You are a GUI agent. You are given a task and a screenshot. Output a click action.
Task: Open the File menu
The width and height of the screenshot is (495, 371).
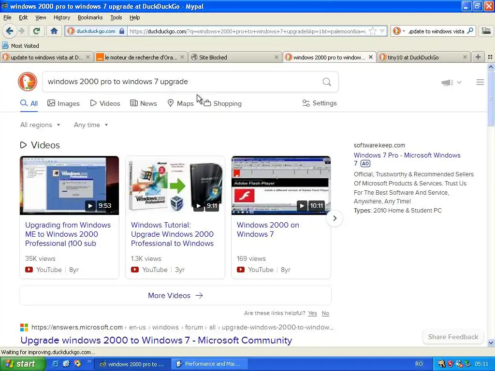click(x=7, y=17)
